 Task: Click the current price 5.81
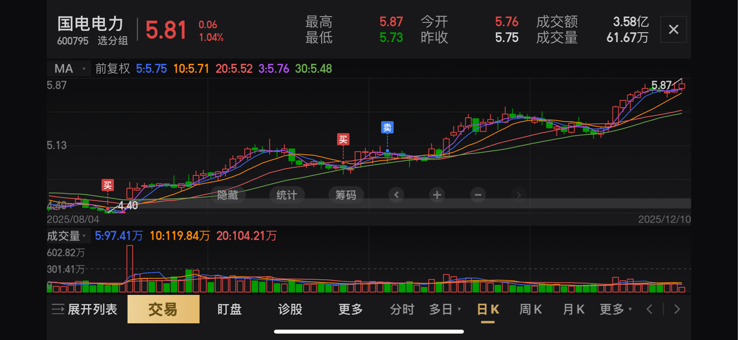pos(166,30)
